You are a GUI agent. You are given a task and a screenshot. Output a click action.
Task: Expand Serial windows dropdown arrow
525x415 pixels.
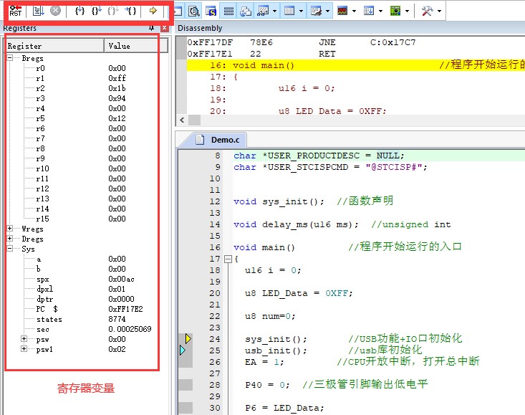327,11
